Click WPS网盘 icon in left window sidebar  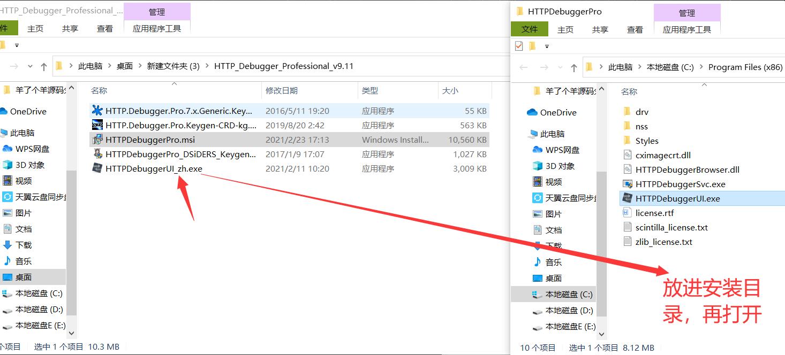tap(7, 149)
